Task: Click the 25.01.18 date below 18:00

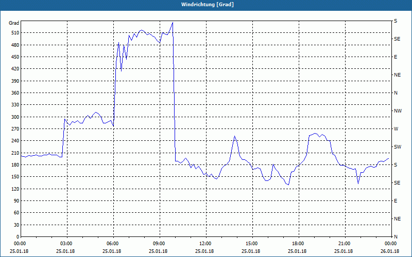Action: [x=298, y=251]
